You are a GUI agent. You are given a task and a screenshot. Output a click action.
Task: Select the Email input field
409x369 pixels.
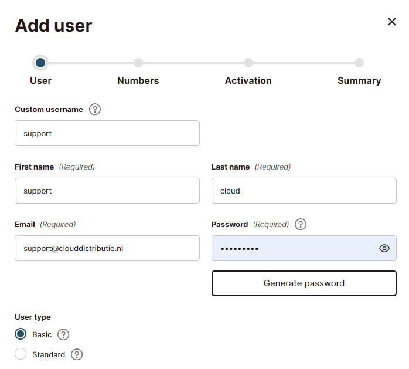point(107,248)
